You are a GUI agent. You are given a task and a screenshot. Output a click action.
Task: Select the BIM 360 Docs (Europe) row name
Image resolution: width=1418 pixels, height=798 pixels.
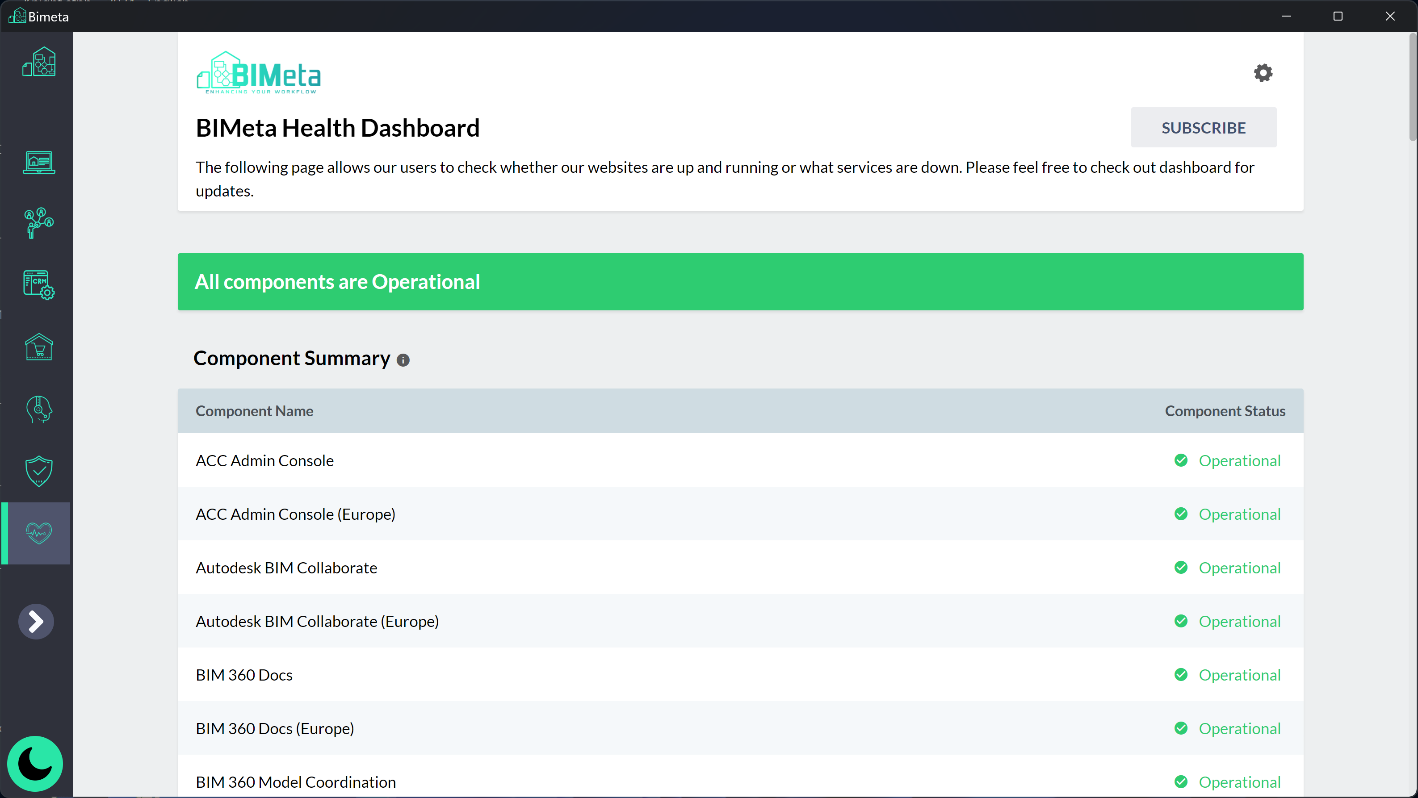[275, 728]
